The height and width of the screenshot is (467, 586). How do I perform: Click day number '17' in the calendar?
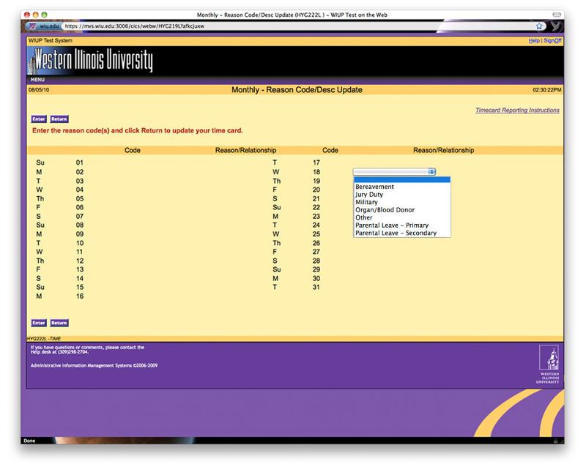pos(316,162)
